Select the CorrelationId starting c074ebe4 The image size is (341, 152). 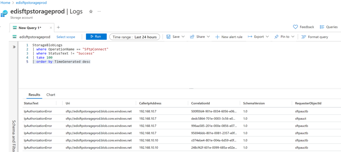pos(214,140)
